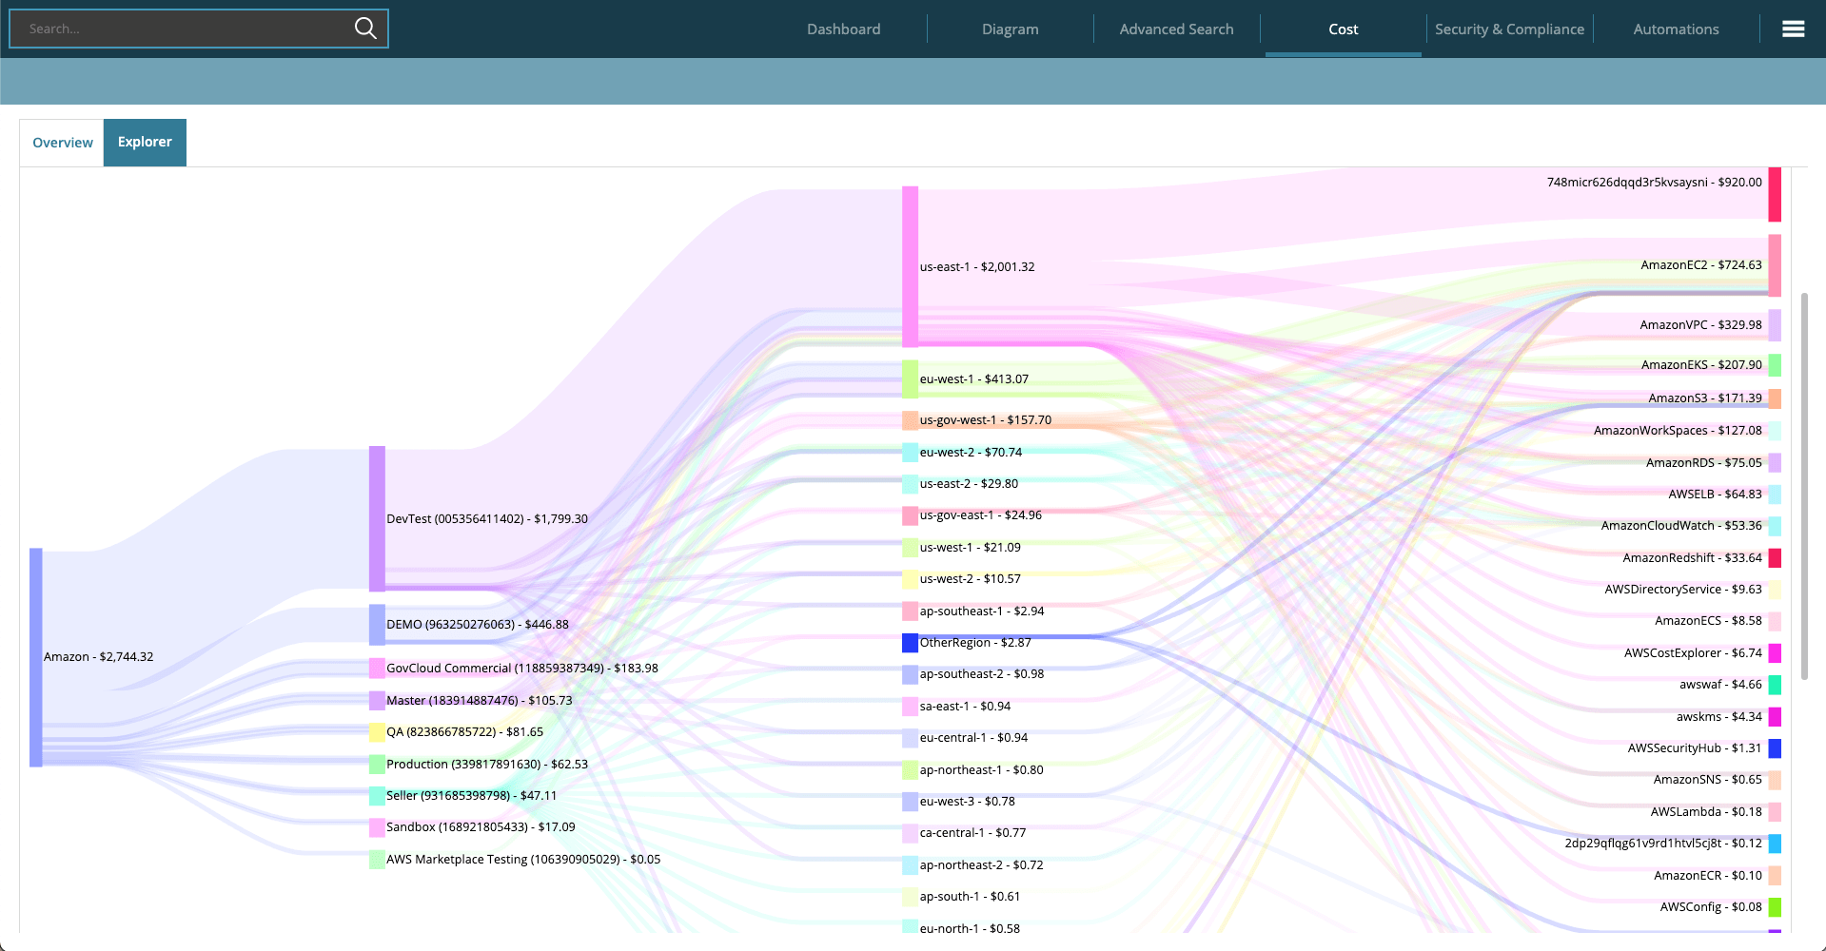This screenshot has width=1826, height=951.
Task: Click the us-gov-west-1 orange node
Action: click(910, 420)
